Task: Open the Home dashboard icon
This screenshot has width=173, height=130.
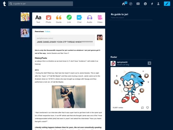Action: 124,4
